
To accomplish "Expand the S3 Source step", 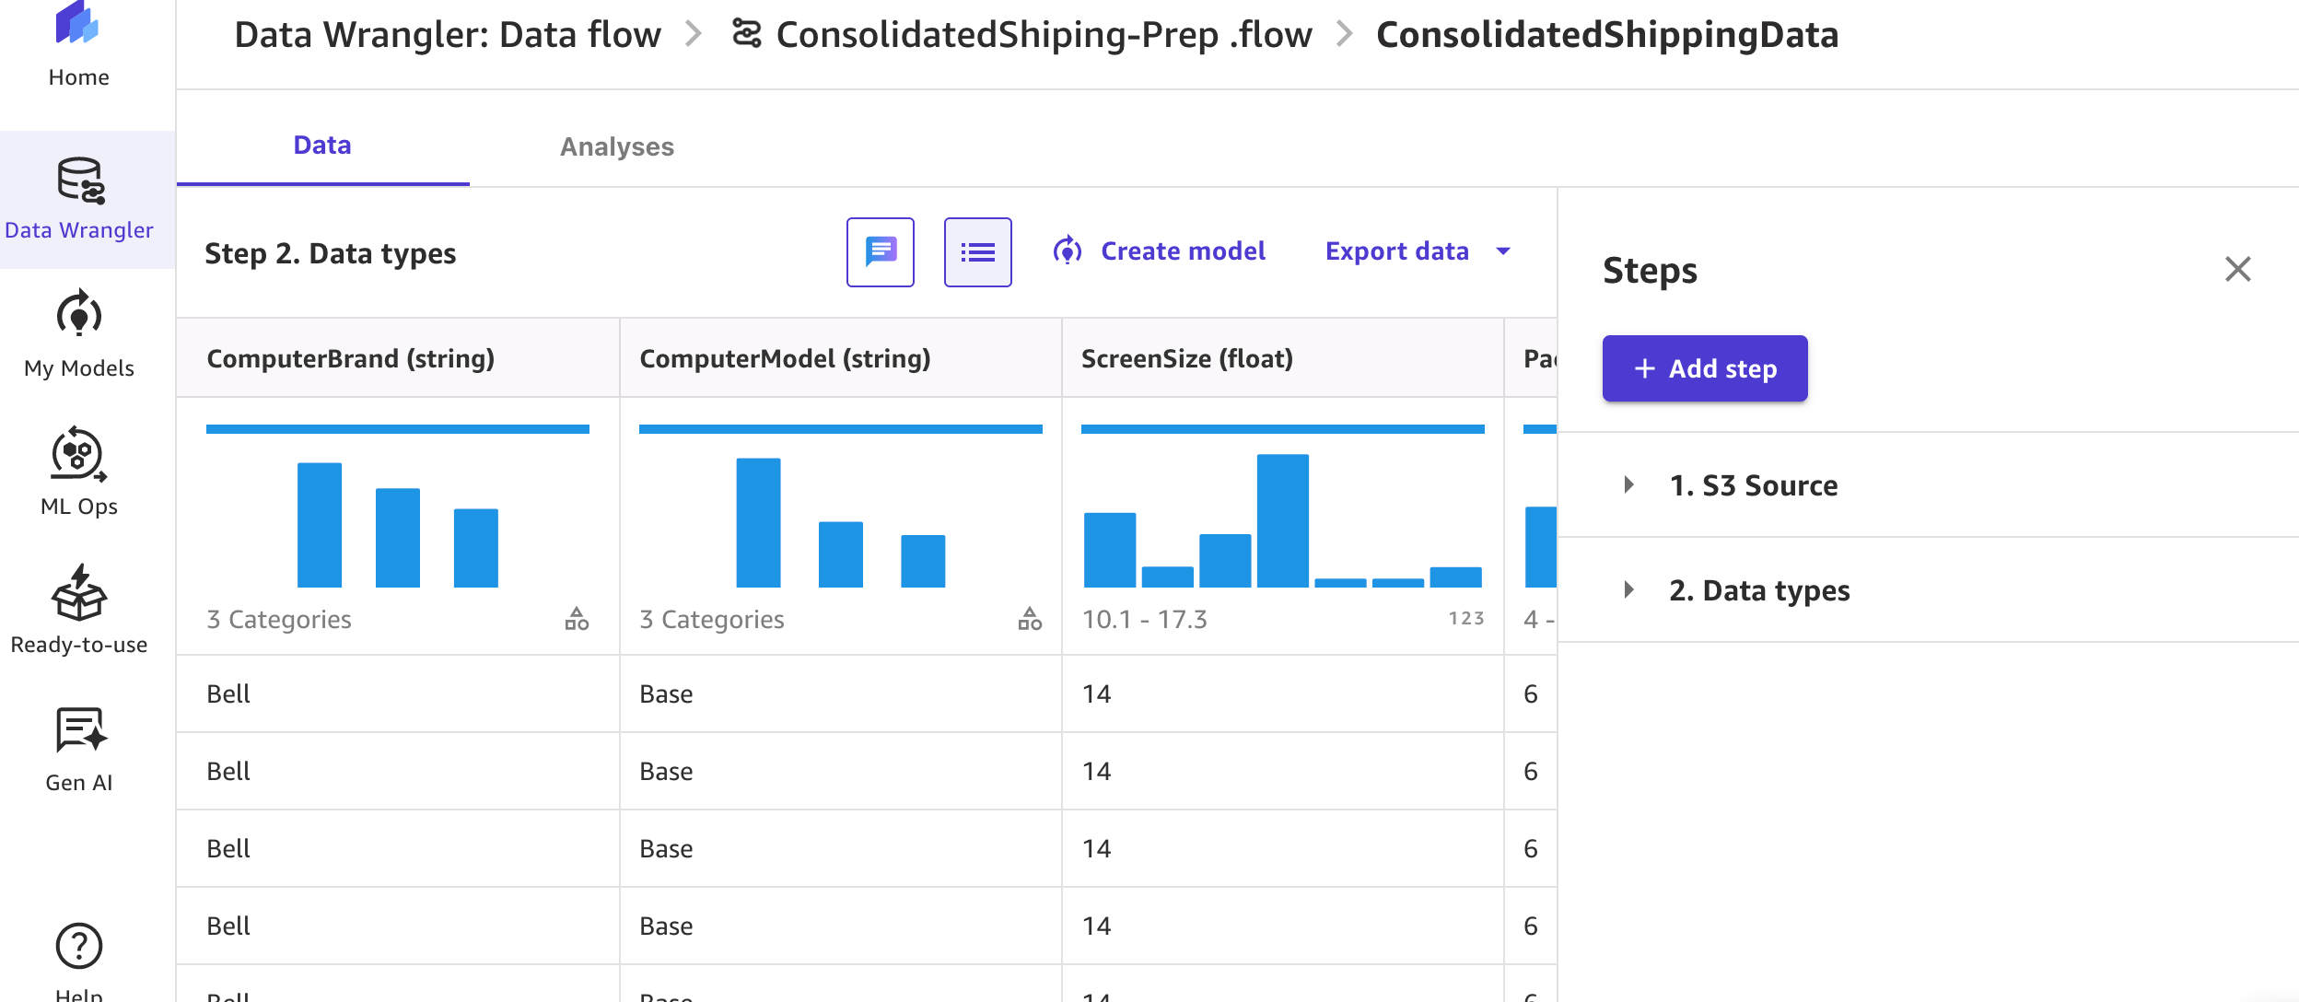I will pos(1628,485).
